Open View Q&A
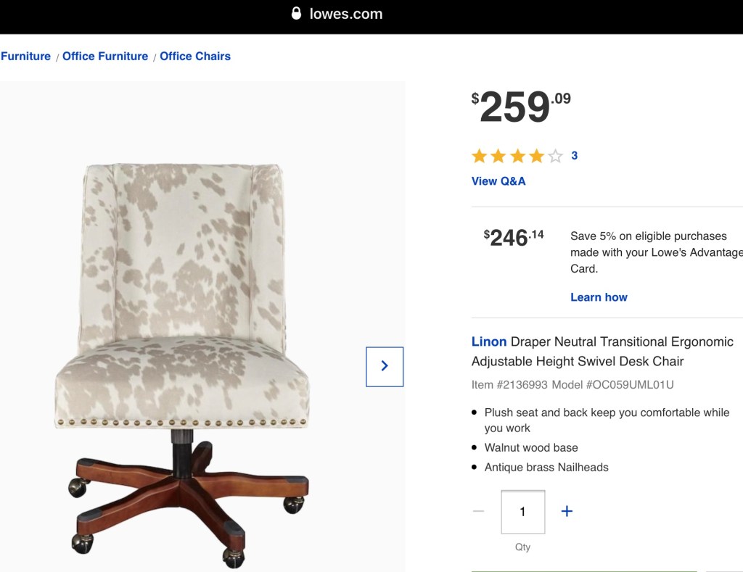The width and height of the screenshot is (743, 572). tap(498, 181)
